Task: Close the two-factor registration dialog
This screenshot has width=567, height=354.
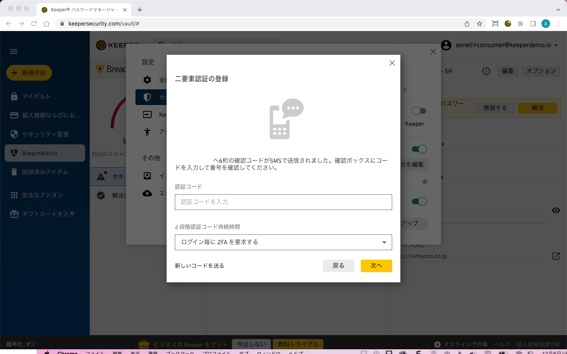Action: 392,63
